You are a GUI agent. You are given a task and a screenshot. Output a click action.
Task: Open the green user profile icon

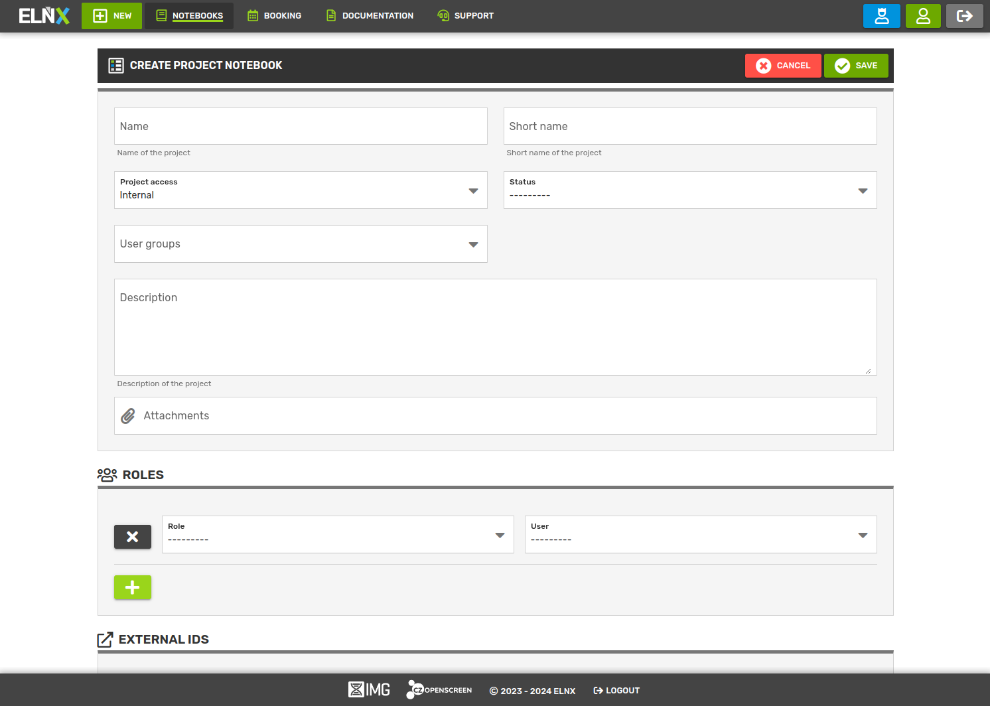click(923, 16)
